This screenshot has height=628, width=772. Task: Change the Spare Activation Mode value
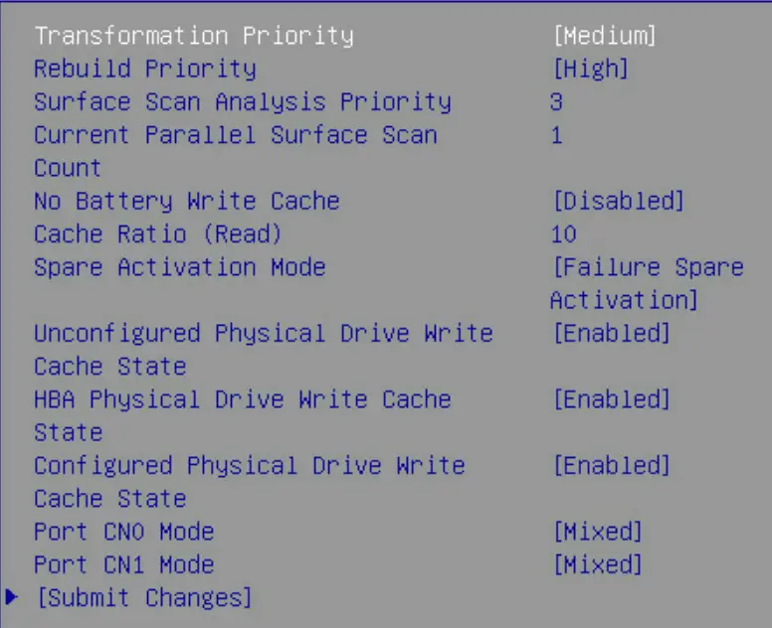[x=647, y=283]
